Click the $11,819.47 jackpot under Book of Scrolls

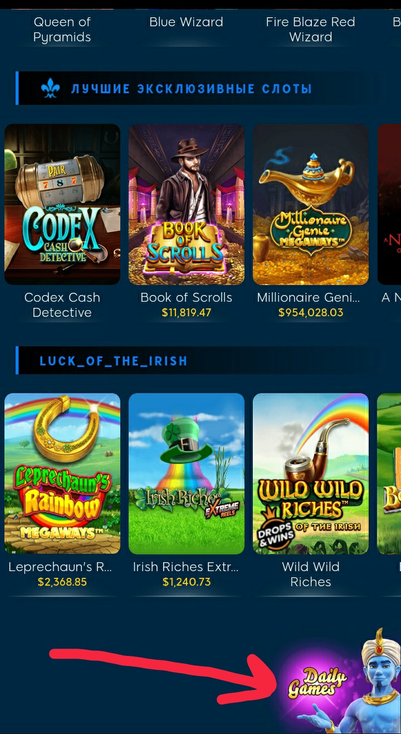click(x=187, y=313)
